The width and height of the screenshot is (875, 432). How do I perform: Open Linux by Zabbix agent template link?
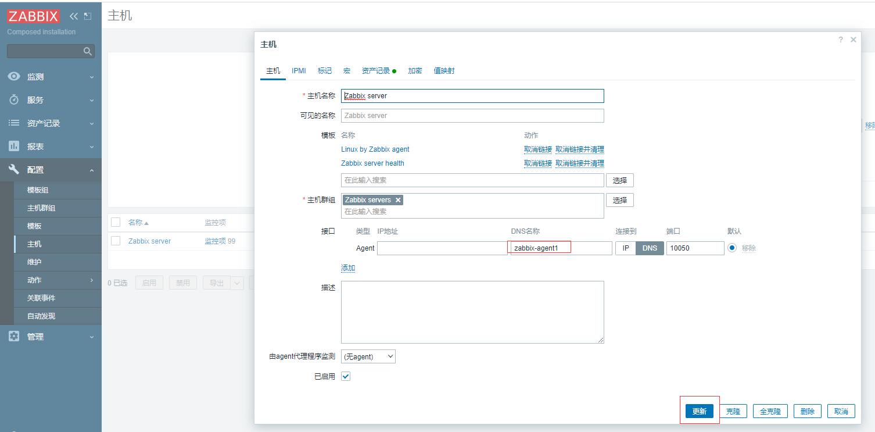tap(375, 149)
